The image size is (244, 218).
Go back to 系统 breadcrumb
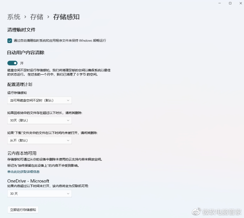click(14, 17)
